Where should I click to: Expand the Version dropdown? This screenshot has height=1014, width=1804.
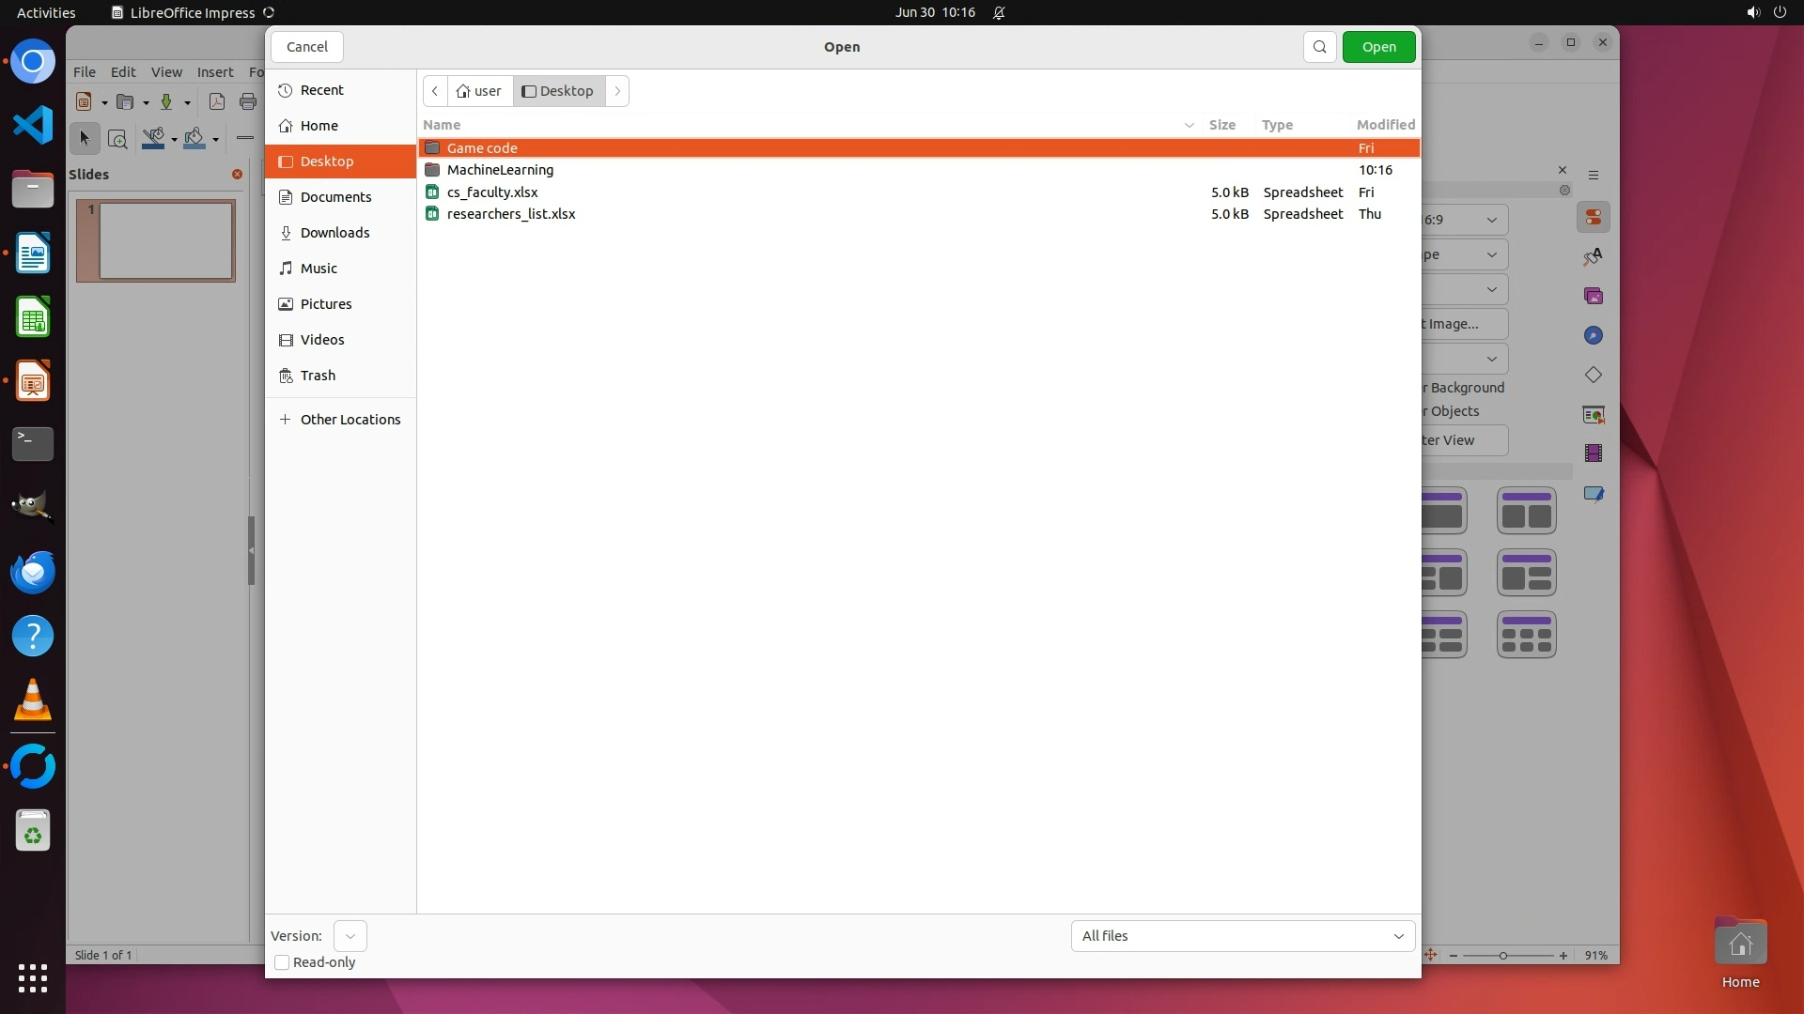coord(350,936)
